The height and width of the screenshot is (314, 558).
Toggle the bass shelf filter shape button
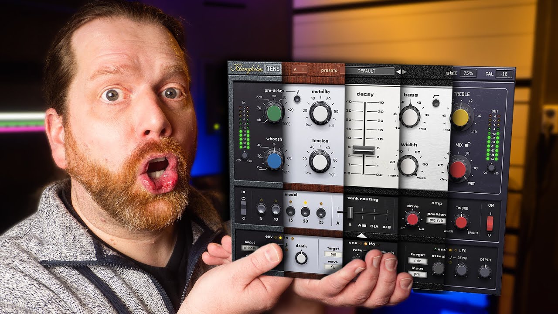point(436,102)
